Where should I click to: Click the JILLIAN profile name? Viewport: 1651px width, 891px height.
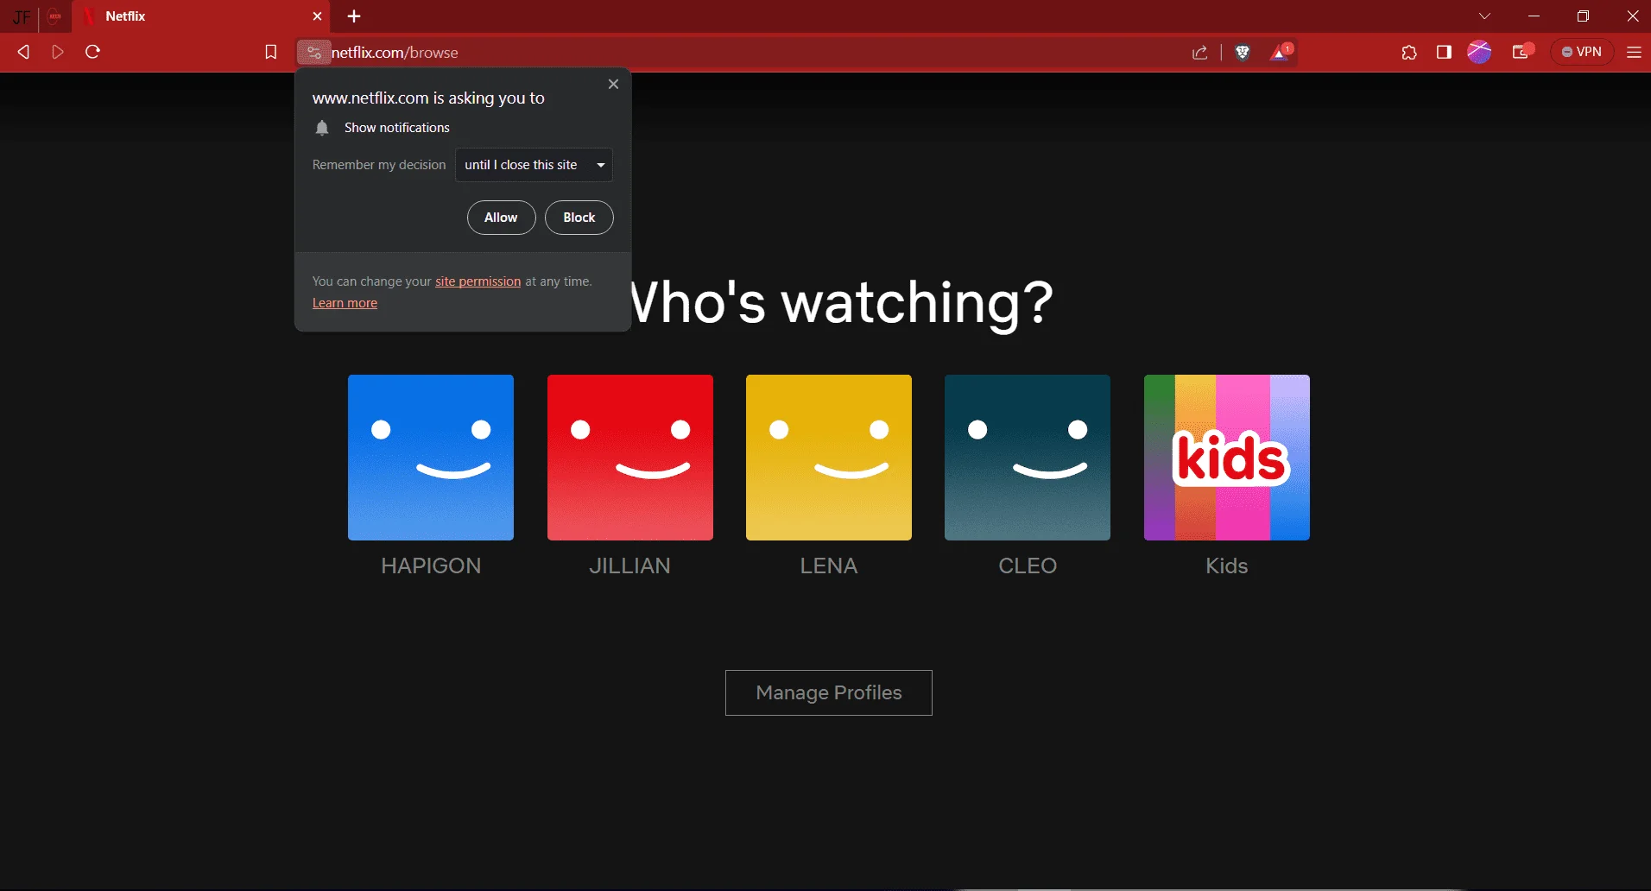point(629,566)
